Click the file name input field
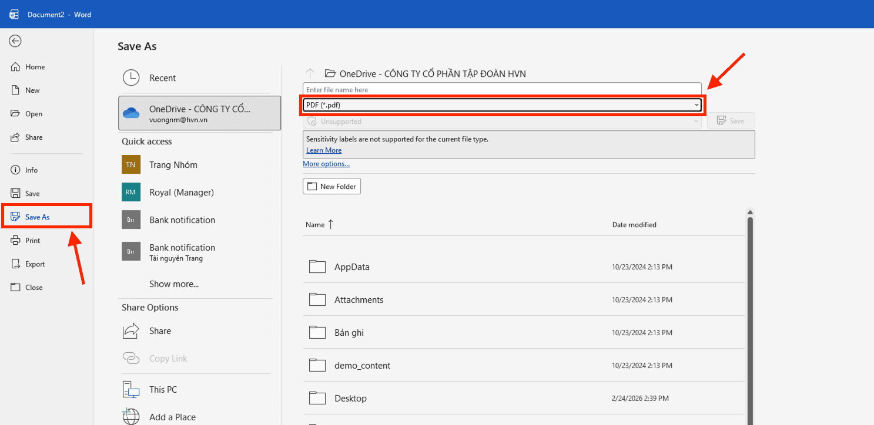 [x=501, y=90]
